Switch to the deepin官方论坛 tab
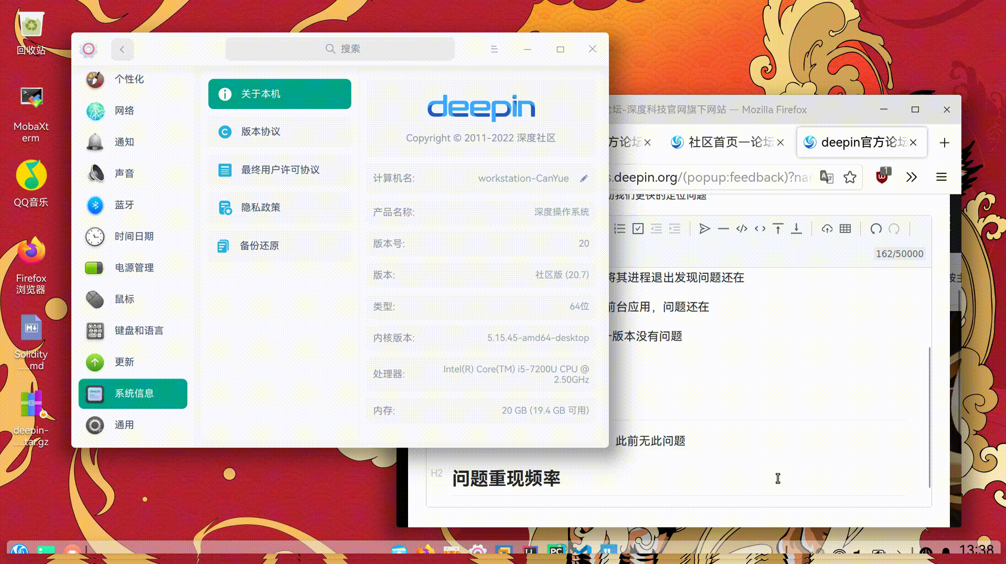Viewport: 1006px width, 564px height. click(x=860, y=142)
